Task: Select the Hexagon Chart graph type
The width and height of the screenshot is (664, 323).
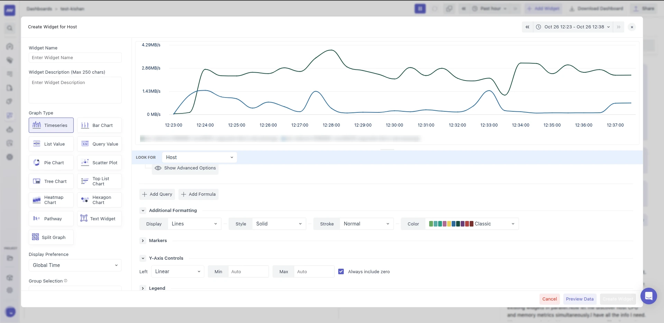Action: (x=99, y=200)
